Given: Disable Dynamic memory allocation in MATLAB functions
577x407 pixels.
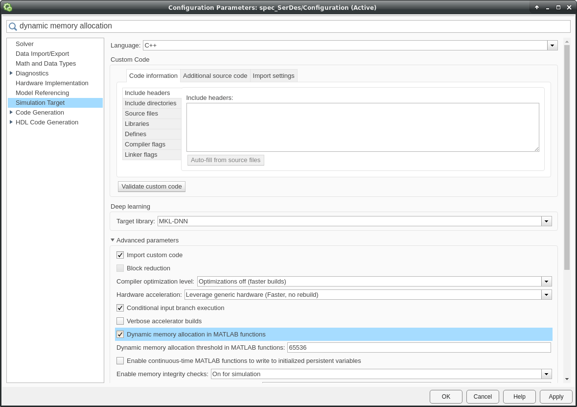Looking at the screenshot, I should coord(120,335).
